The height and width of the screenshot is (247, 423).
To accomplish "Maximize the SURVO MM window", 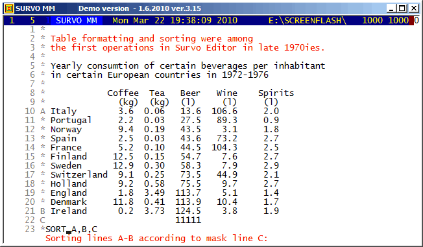I will 402,8.
